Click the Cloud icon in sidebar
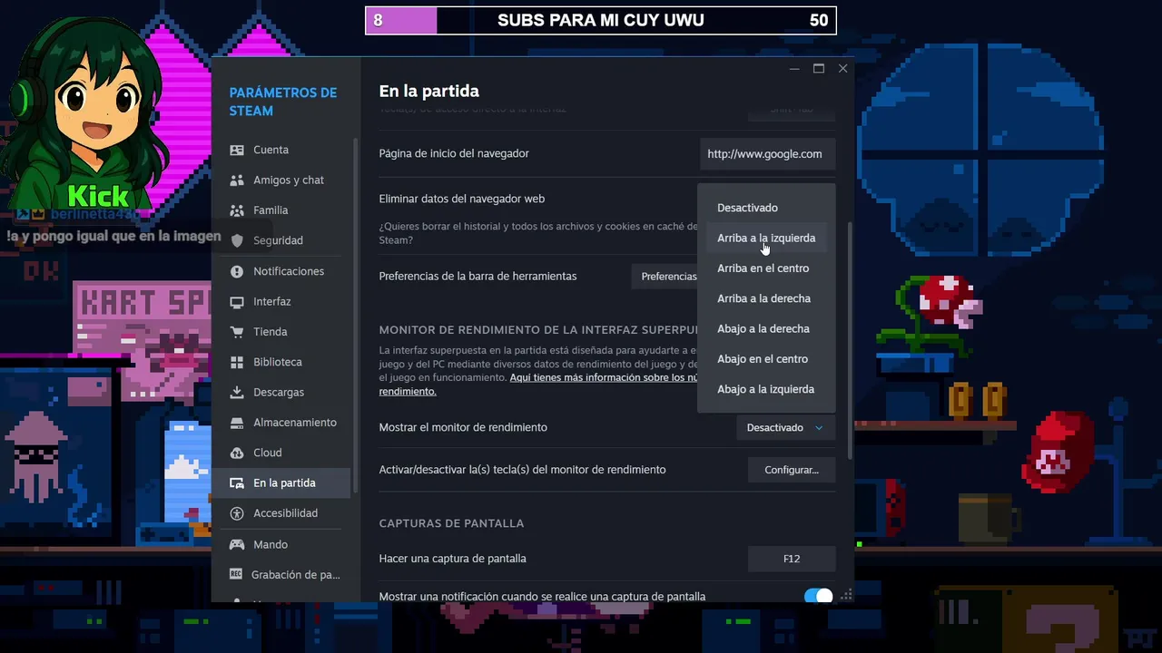Viewport: 1162px width, 653px height. pyautogui.click(x=237, y=453)
